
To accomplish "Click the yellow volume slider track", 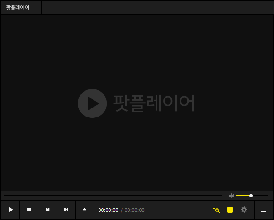I will (252, 196).
